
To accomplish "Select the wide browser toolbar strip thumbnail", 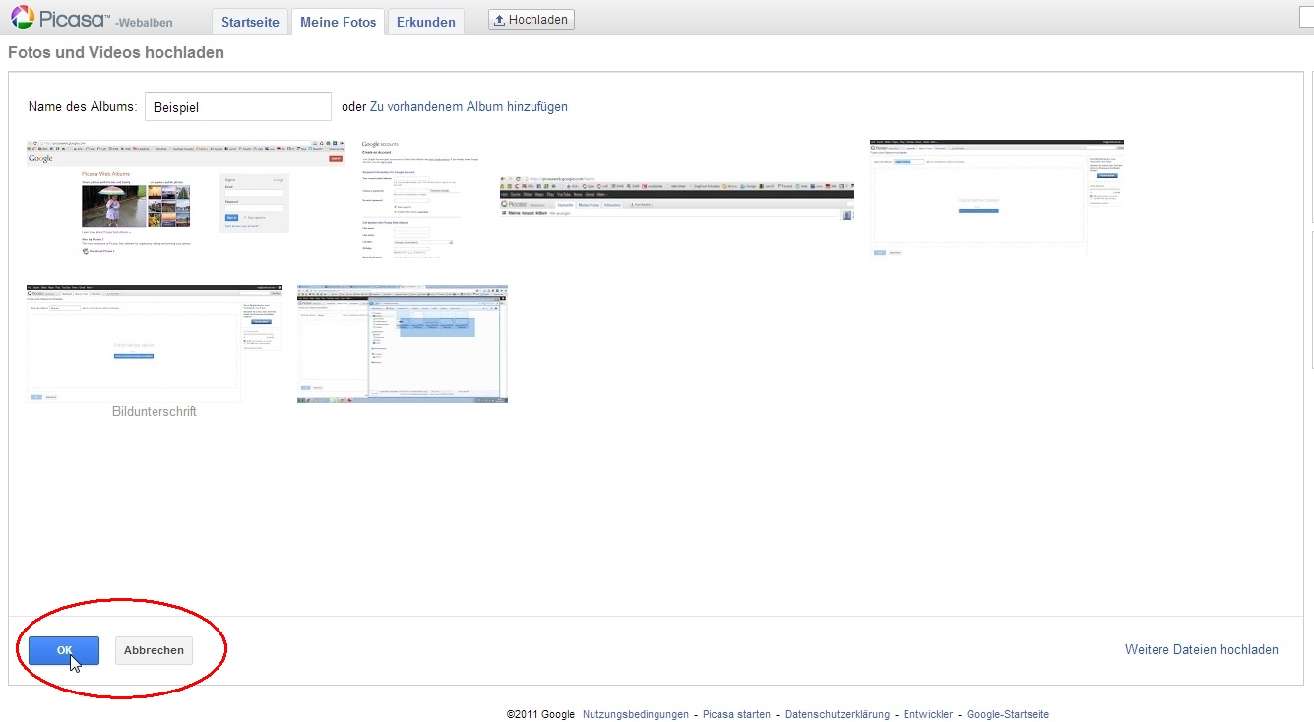I will (676, 198).
